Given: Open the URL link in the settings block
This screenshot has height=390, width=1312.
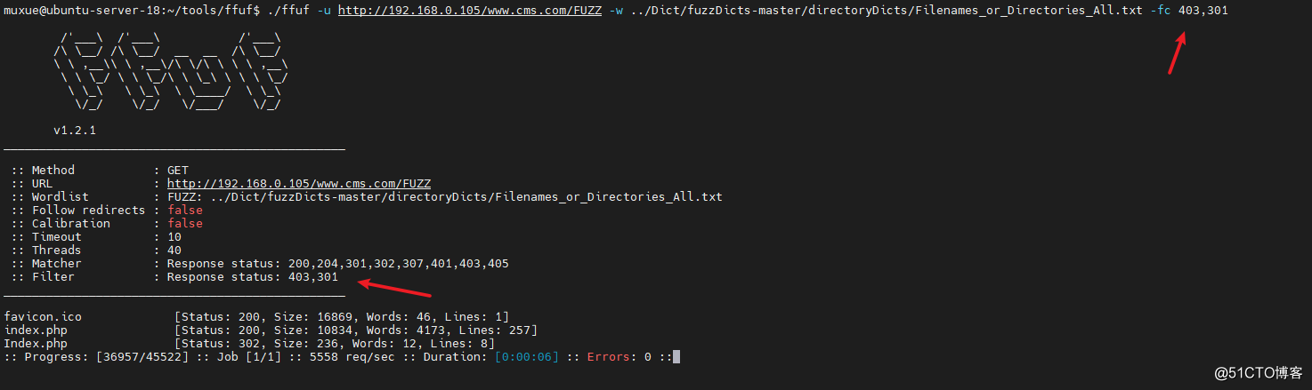Looking at the screenshot, I should [x=299, y=183].
